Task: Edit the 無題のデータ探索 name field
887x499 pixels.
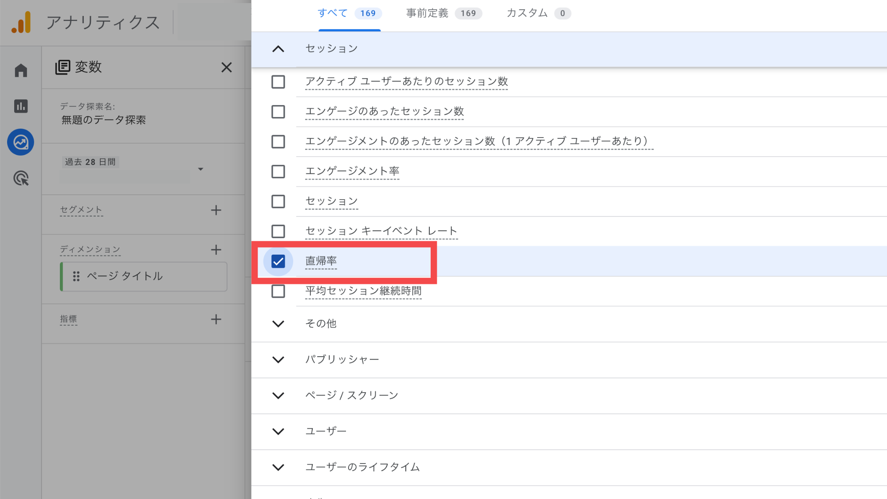Action: pos(104,120)
